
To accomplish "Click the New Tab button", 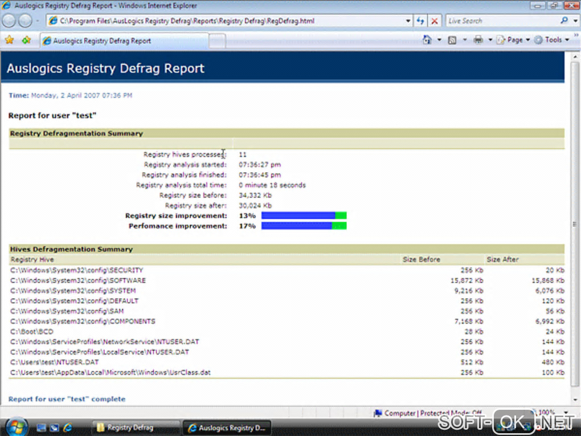I will (x=217, y=41).
